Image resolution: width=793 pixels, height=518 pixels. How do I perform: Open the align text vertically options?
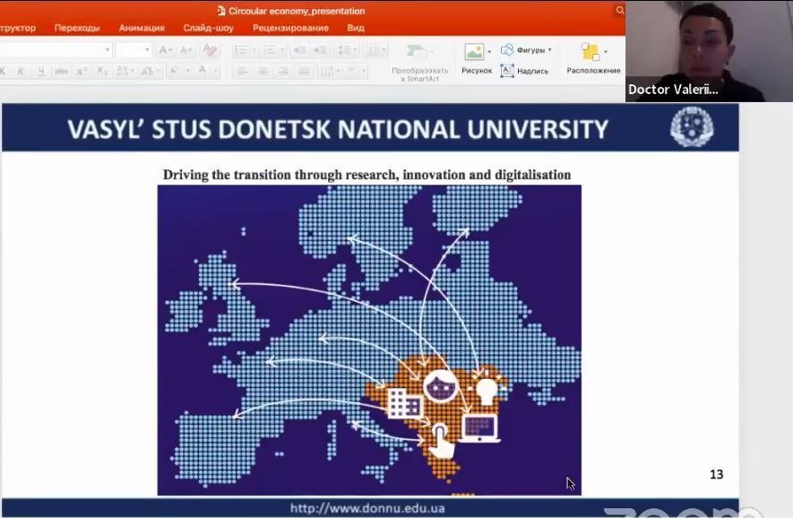(356, 71)
